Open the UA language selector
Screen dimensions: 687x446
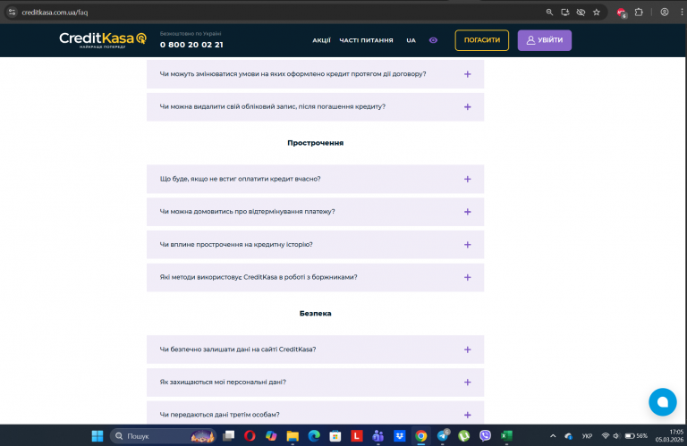coord(411,40)
